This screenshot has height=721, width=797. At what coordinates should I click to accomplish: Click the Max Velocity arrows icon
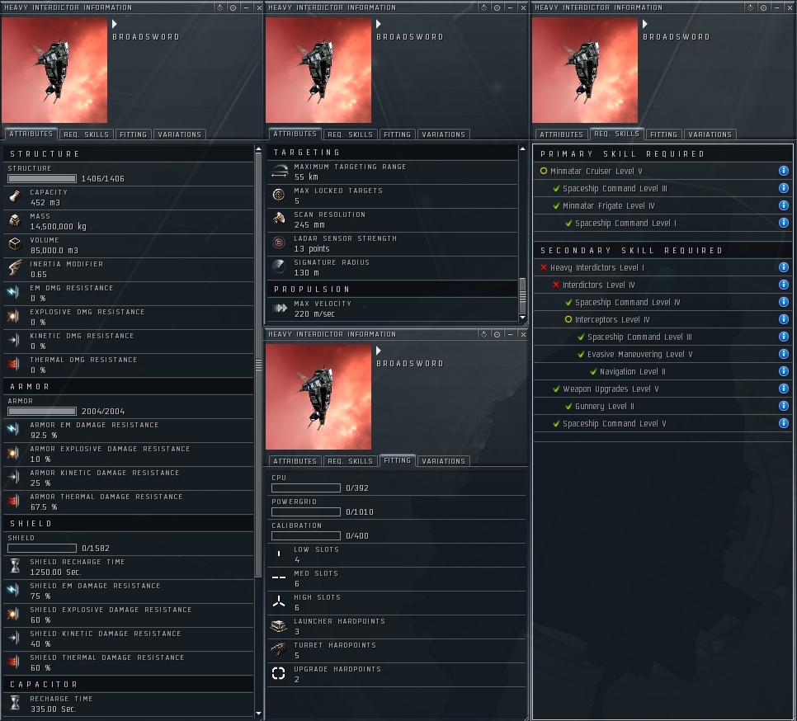tap(280, 308)
